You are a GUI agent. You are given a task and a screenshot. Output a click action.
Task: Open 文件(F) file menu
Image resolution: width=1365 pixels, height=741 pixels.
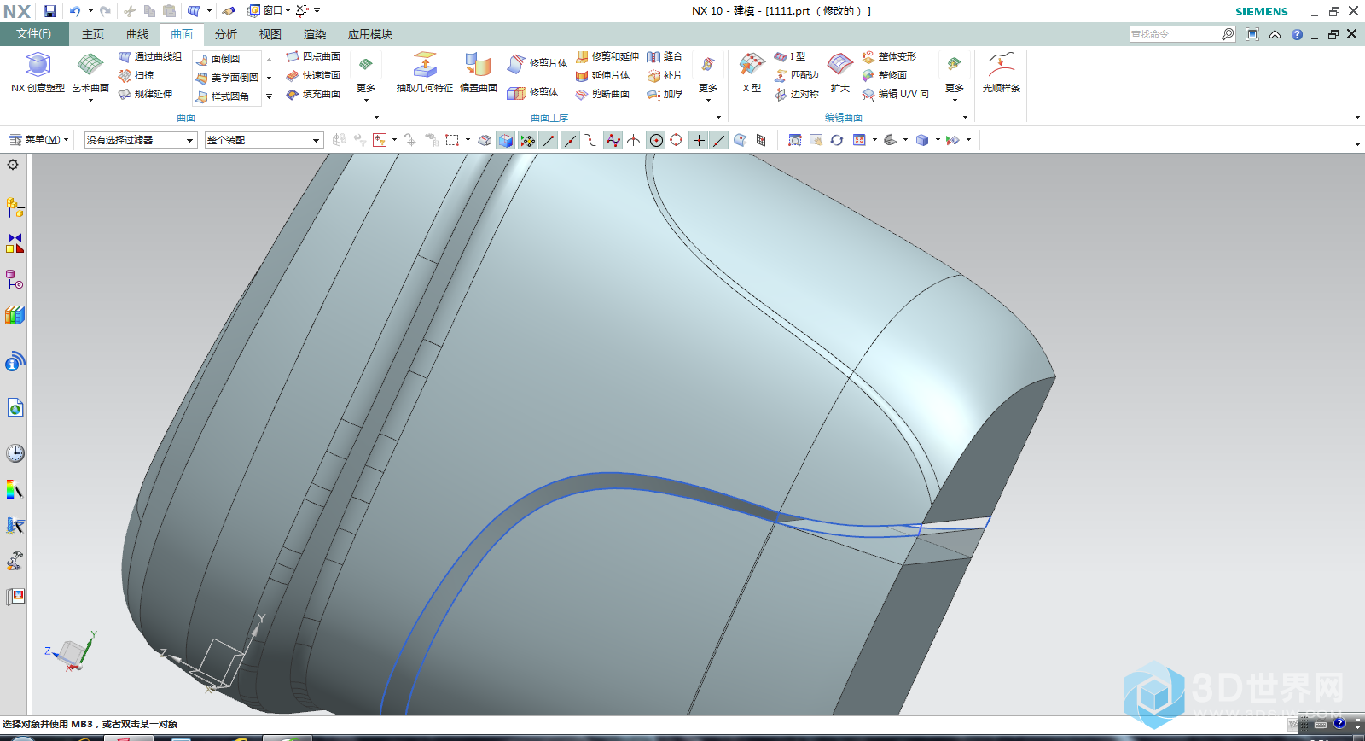coord(34,34)
